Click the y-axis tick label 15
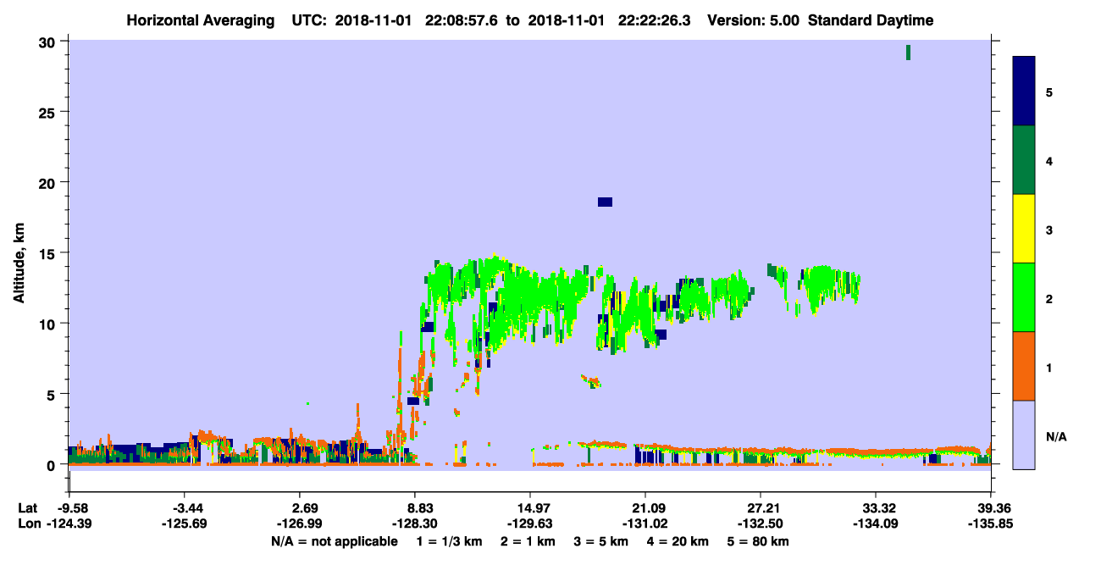This screenshot has width=1101, height=565. (x=49, y=253)
